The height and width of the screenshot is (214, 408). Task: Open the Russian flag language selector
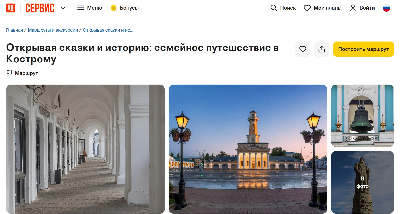pyautogui.click(x=386, y=8)
